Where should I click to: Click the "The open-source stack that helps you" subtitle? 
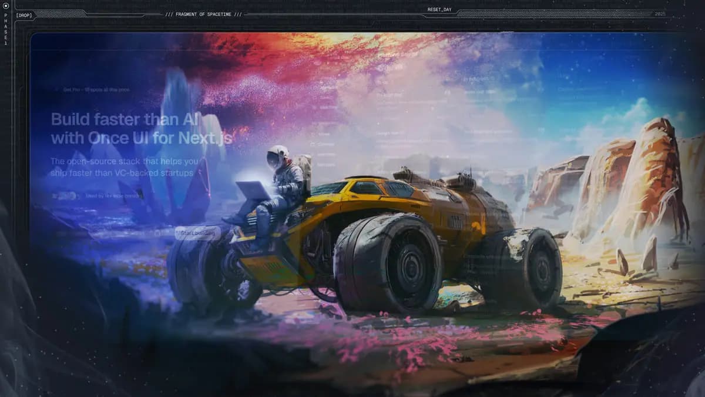[x=124, y=161]
